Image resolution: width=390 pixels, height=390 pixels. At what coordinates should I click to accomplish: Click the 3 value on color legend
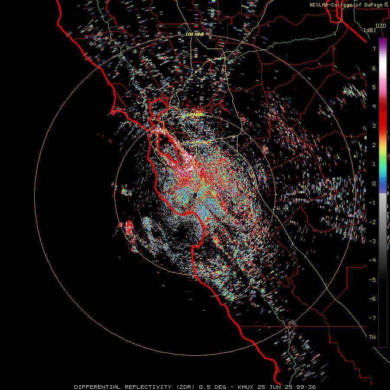(374, 126)
